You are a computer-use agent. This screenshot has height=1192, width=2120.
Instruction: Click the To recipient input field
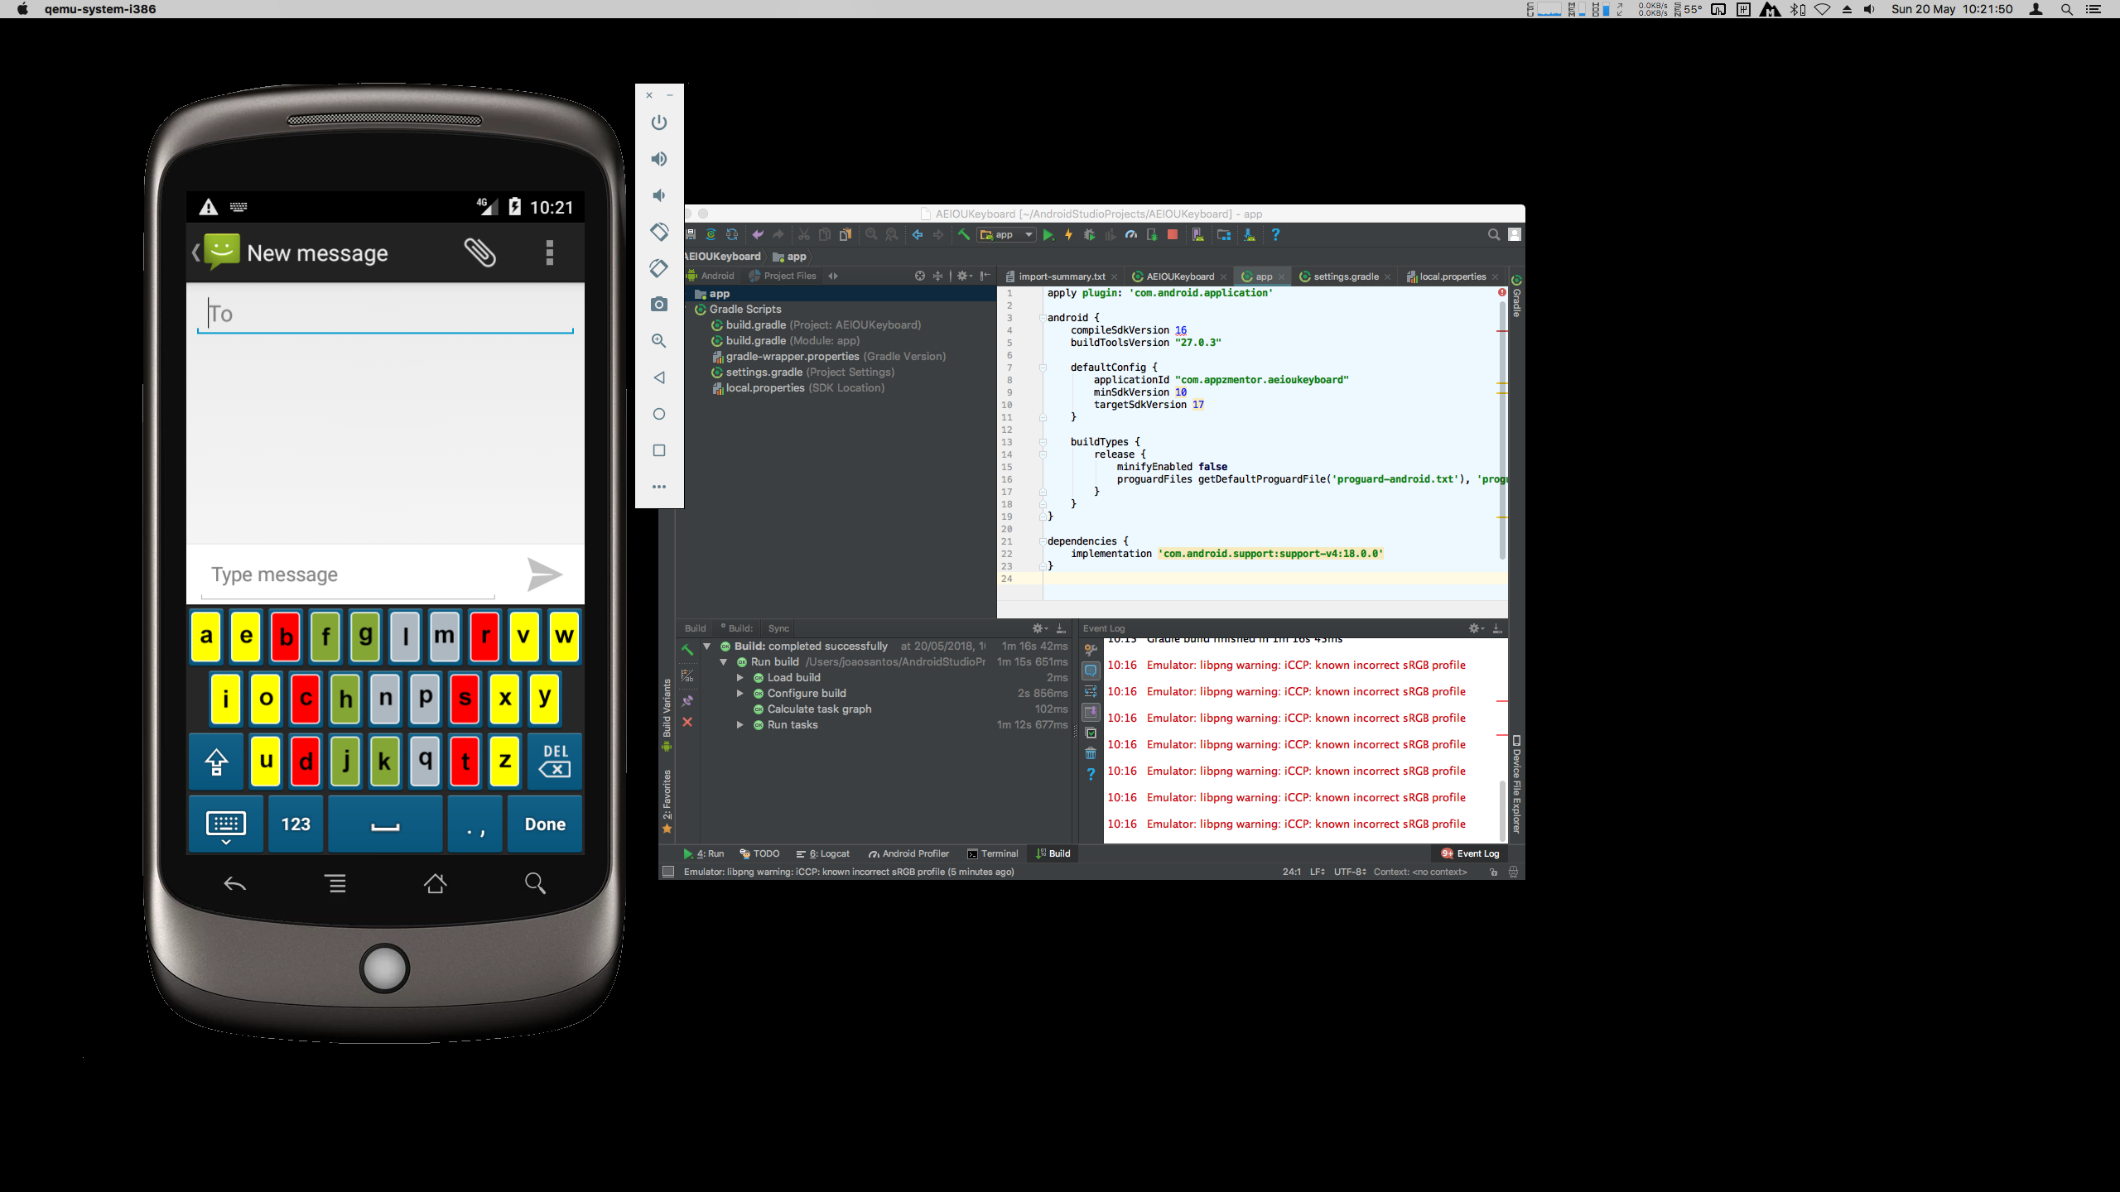click(x=385, y=315)
